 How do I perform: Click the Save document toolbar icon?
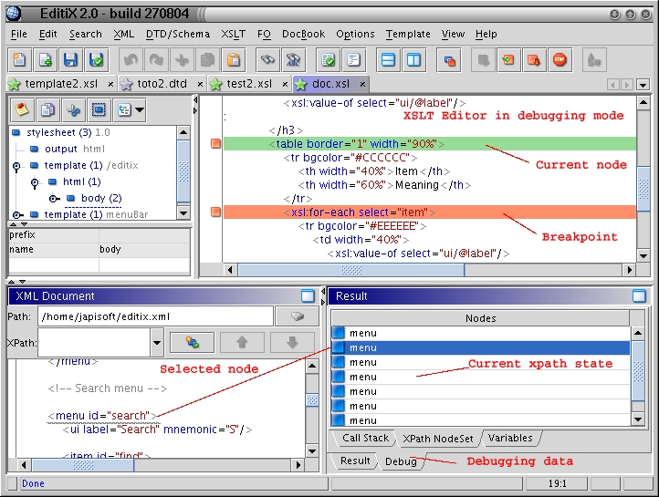point(70,60)
